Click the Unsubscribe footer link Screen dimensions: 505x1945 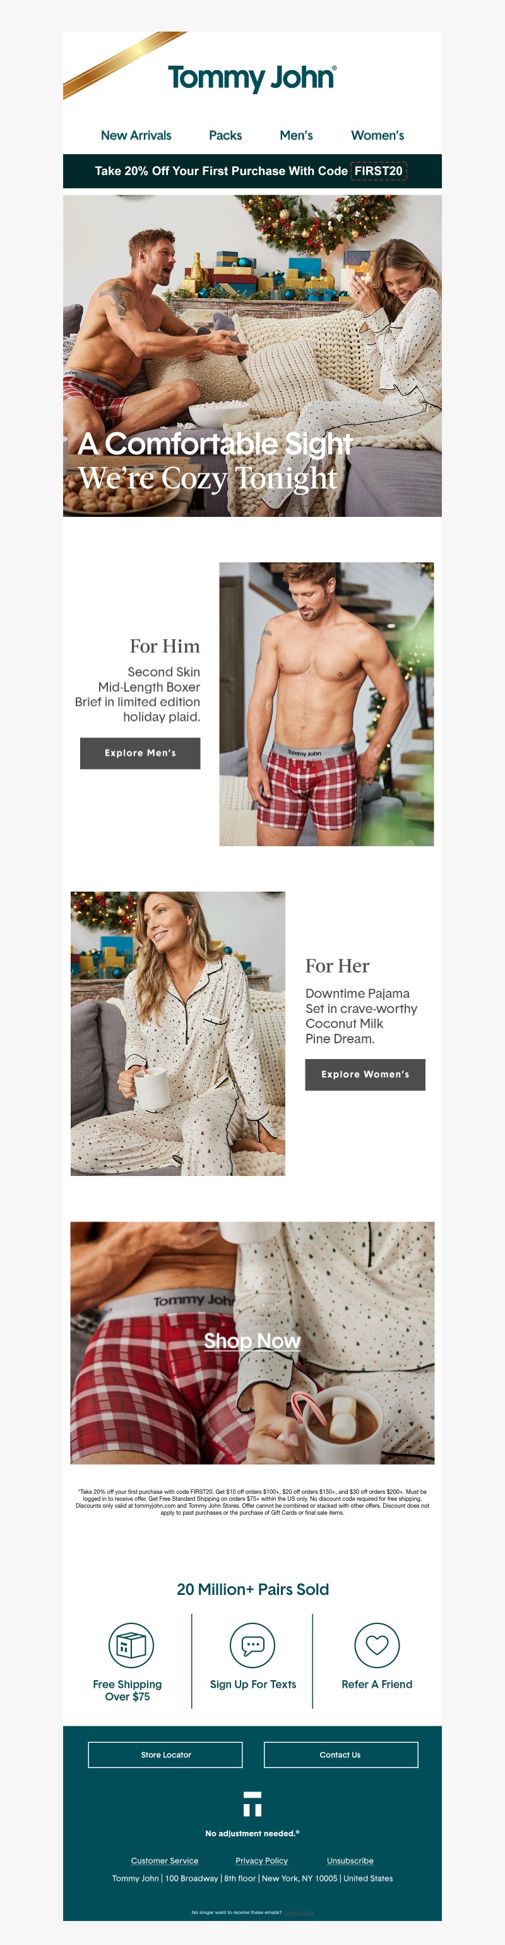[x=350, y=1860]
